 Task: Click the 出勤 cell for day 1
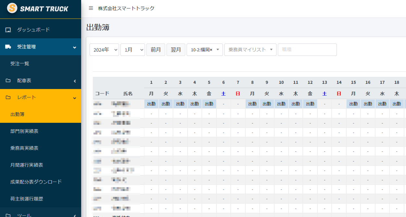(151, 104)
